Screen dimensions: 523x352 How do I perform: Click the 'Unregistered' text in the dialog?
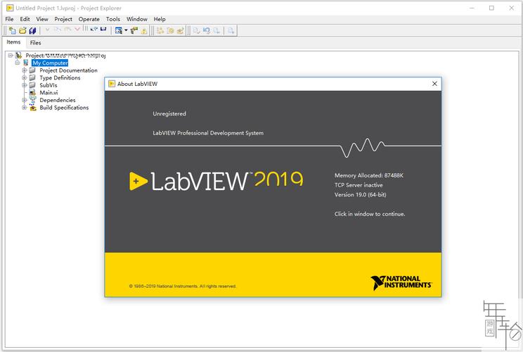[x=169, y=113]
